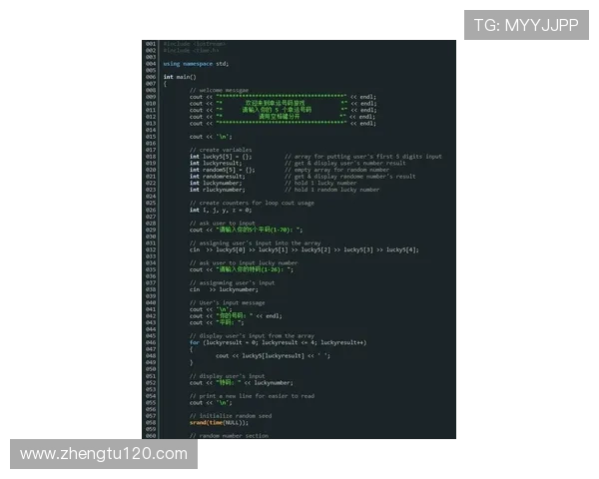The width and height of the screenshot is (599, 479).
Task: Click the '// welcome message' comment
Action: pyautogui.click(x=219, y=90)
